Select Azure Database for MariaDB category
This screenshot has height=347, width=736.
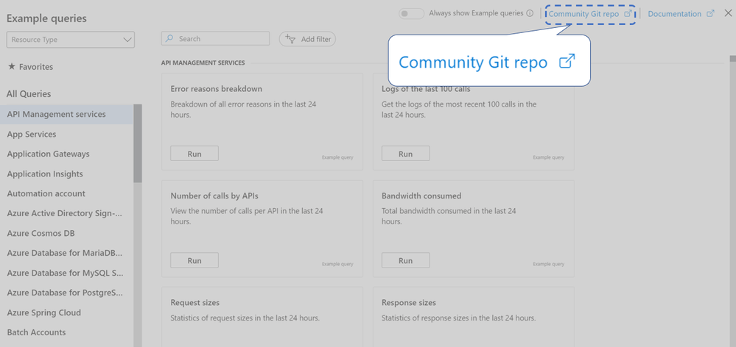point(66,254)
